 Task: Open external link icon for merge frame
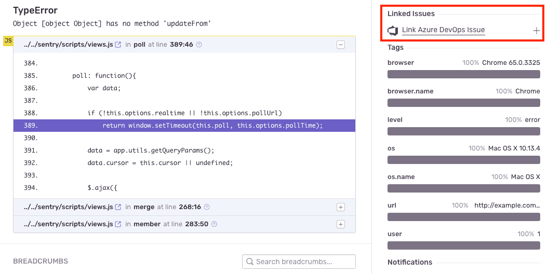click(118, 207)
